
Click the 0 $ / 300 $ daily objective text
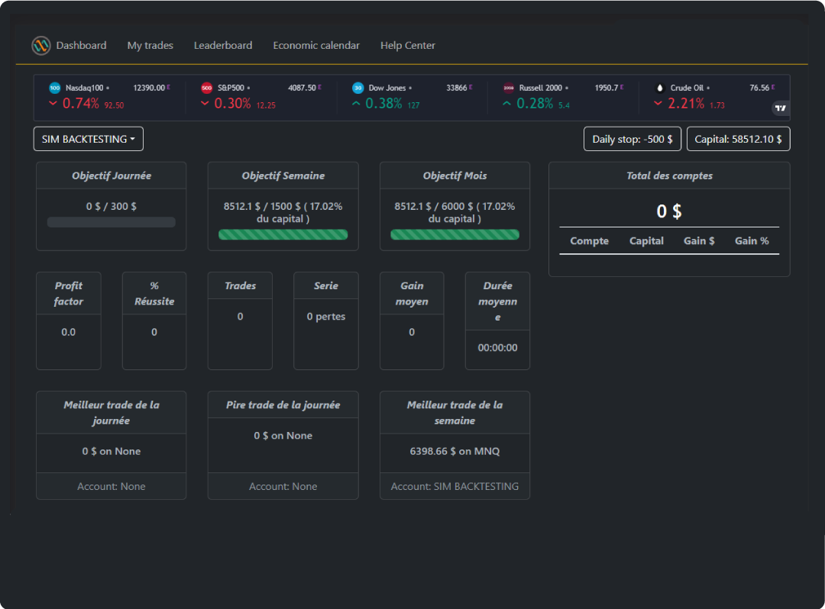[111, 207]
